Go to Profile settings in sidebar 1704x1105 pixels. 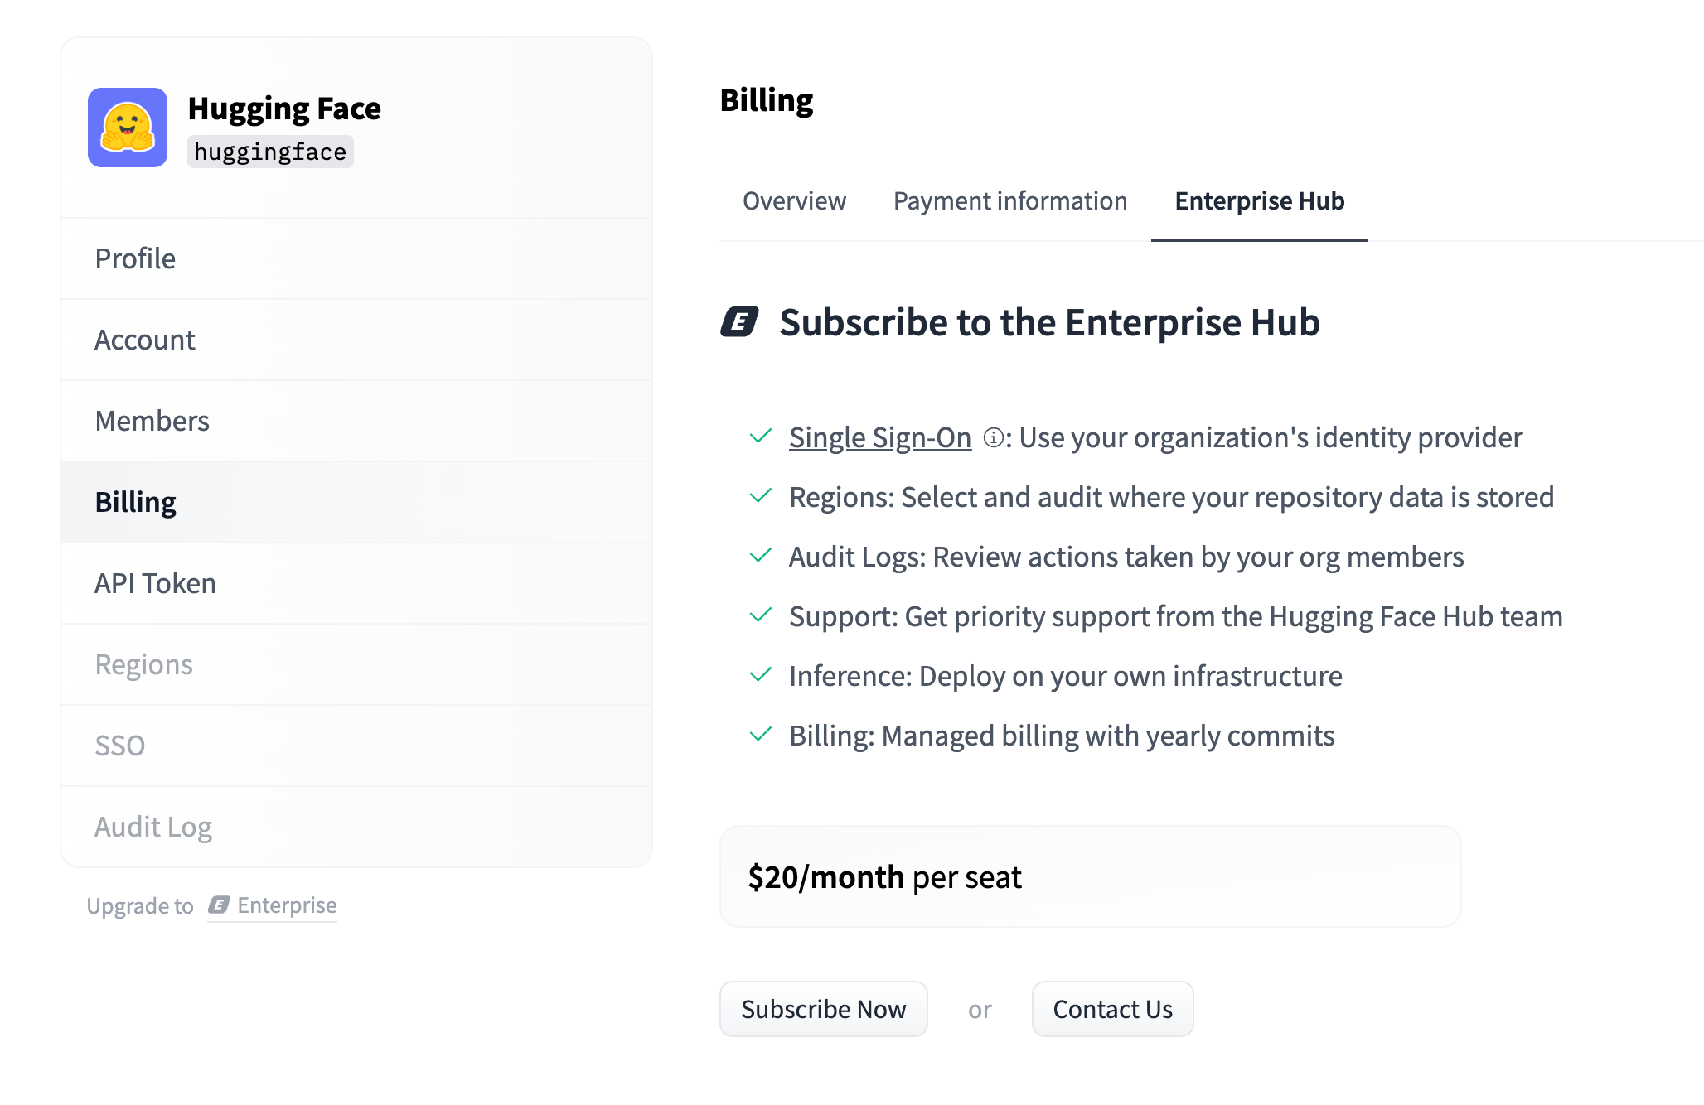click(136, 258)
